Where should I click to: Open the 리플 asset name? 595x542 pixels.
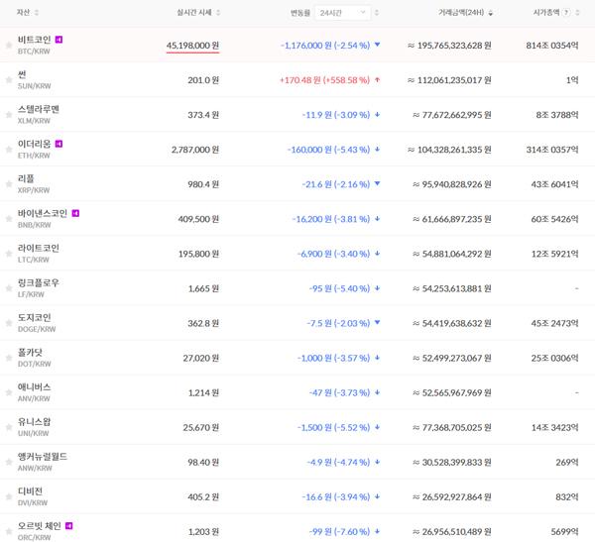pyautogui.click(x=26, y=178)
